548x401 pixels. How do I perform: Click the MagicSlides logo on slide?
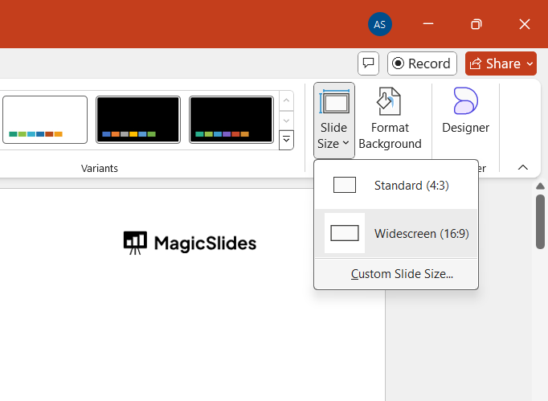[x=190, y=242]
